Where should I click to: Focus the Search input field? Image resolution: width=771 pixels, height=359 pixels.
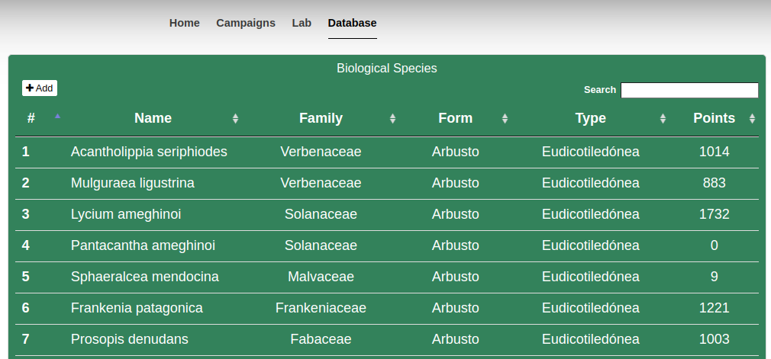tap(689, 90)
